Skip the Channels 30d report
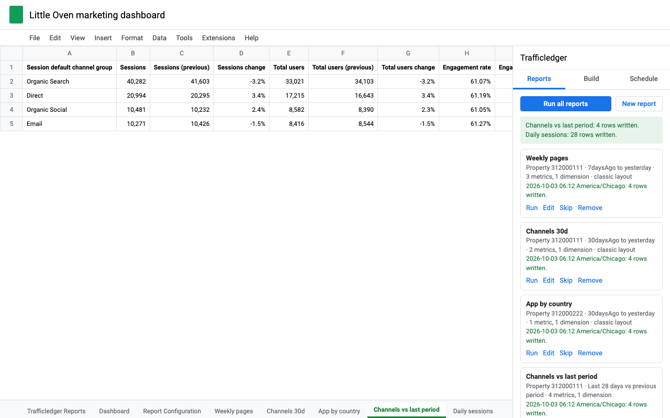670x418 pixels. (566, 280)
